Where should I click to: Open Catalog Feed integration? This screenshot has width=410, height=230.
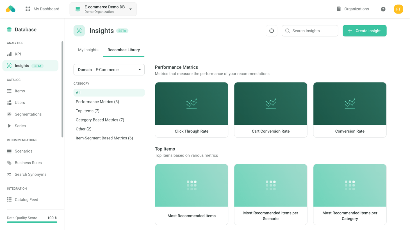pos(26,200)
